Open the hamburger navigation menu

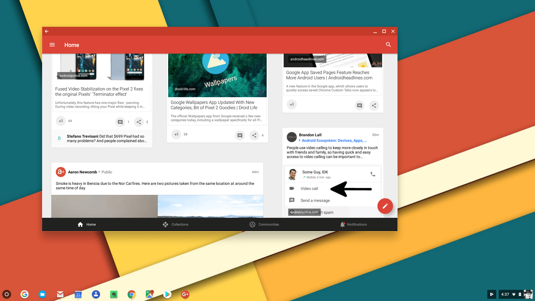[x=52, y=45]
